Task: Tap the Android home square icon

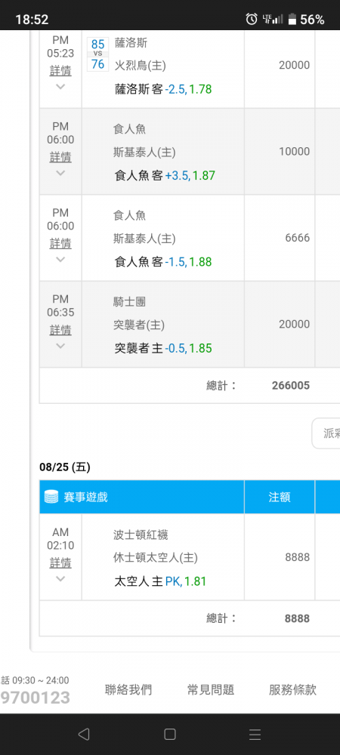Action: [169, 734]
